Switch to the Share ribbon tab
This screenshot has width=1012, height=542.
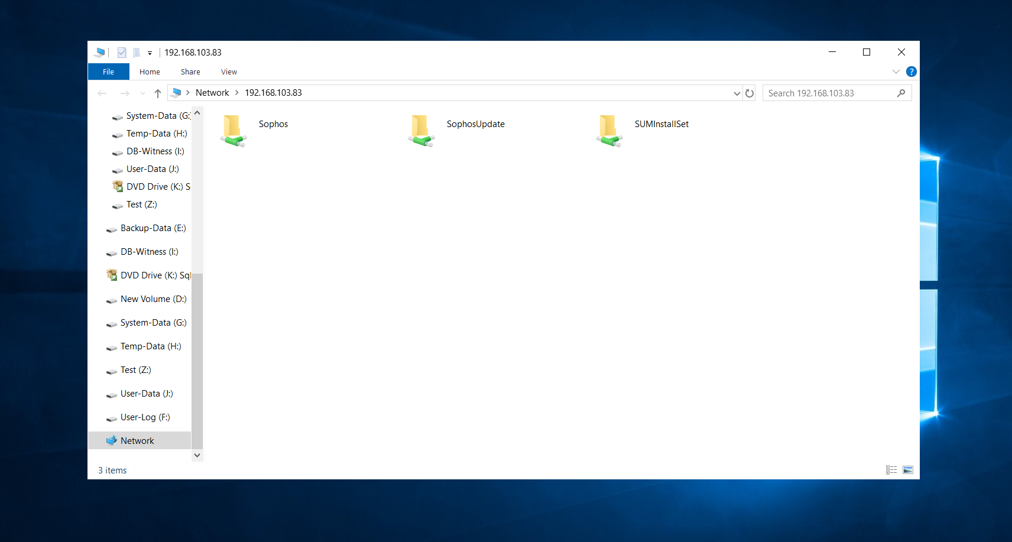(x=190, y=72)
